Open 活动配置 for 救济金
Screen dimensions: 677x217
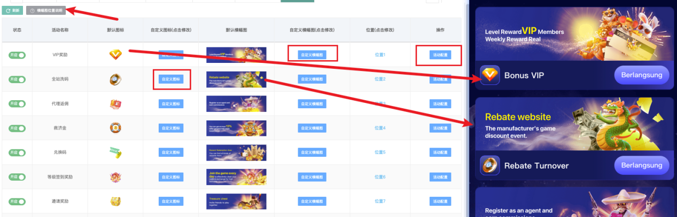point(440,128)
